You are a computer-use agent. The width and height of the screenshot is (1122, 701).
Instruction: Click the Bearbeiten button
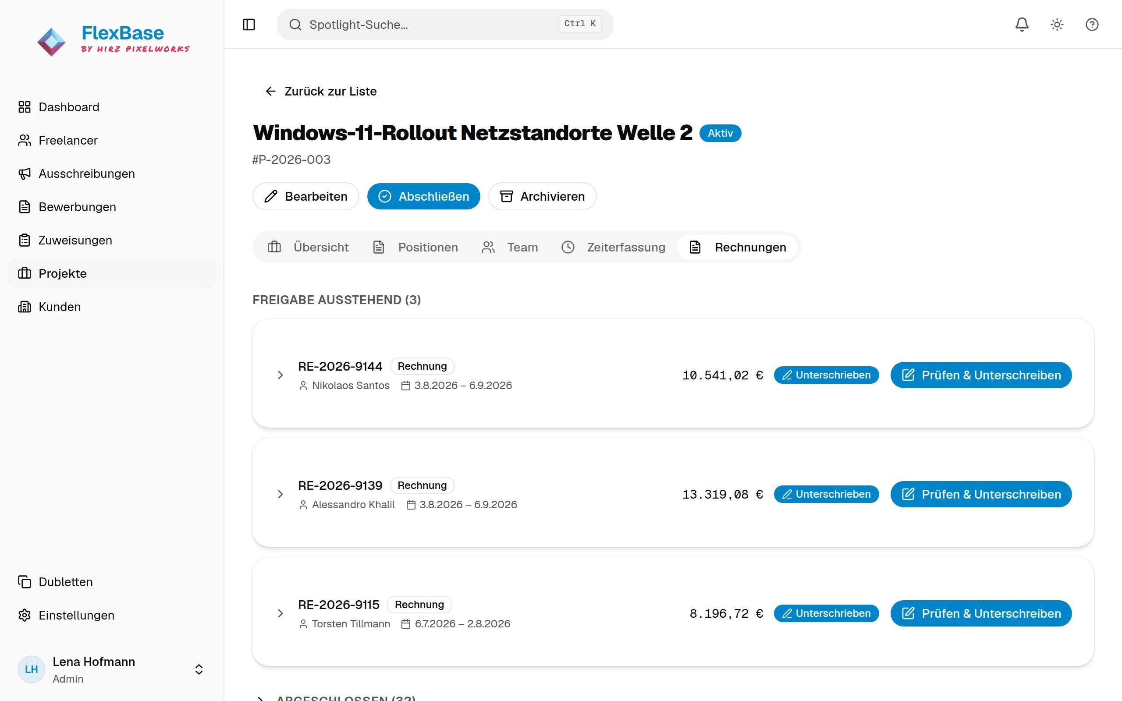[x=305, y=196]
